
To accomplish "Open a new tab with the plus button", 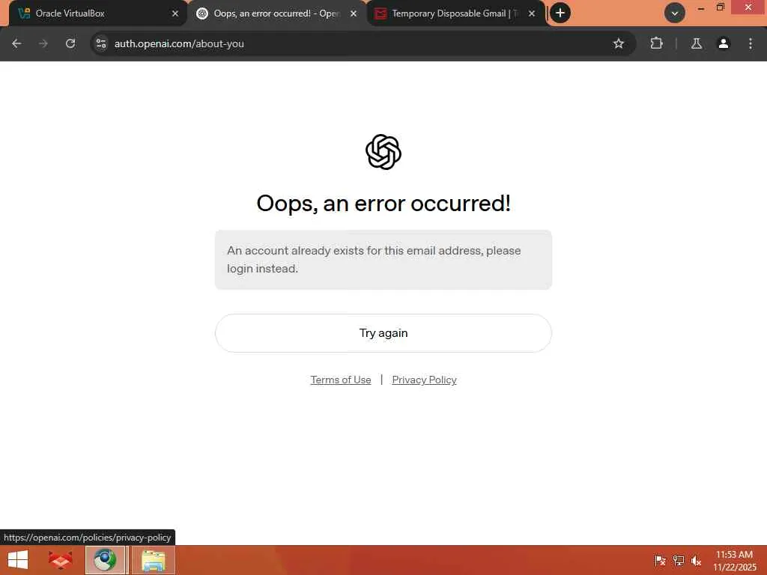I will point(560,13).
